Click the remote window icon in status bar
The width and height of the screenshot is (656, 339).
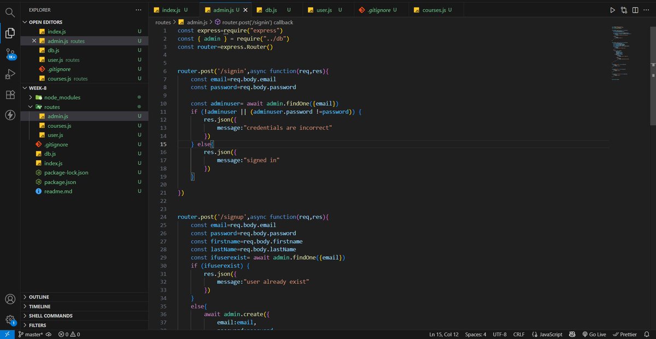[7, 334]
